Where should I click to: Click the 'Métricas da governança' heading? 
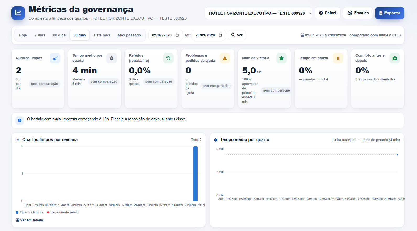pyautogui.click(x=81, y=9)
